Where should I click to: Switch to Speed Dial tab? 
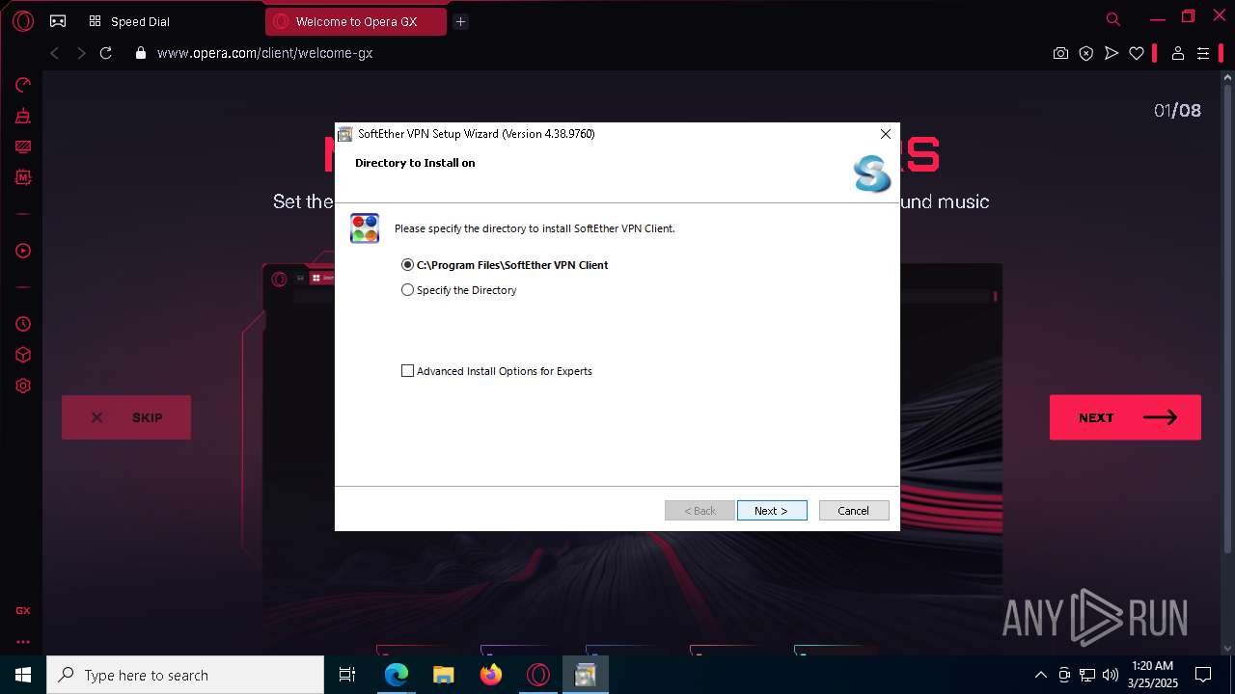(130, 21)
